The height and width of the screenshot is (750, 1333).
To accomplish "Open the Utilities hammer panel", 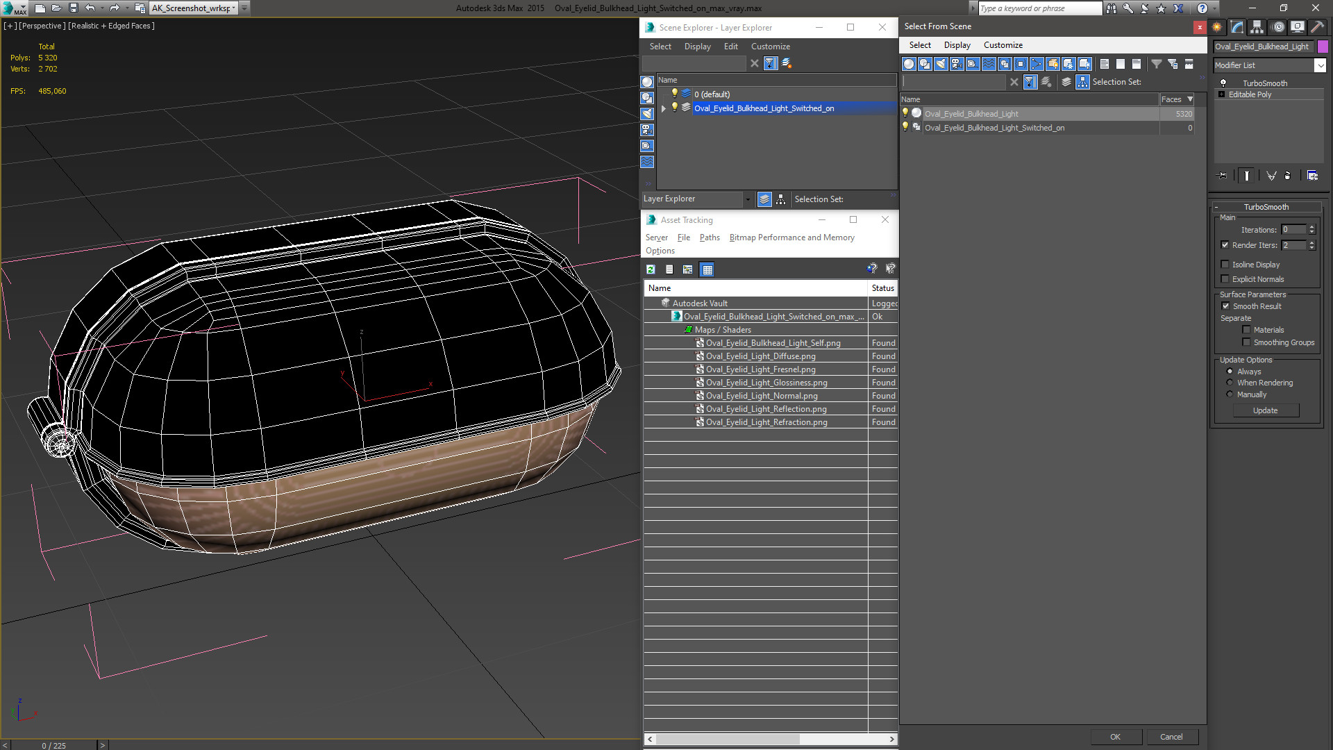I will (1317, 27).
